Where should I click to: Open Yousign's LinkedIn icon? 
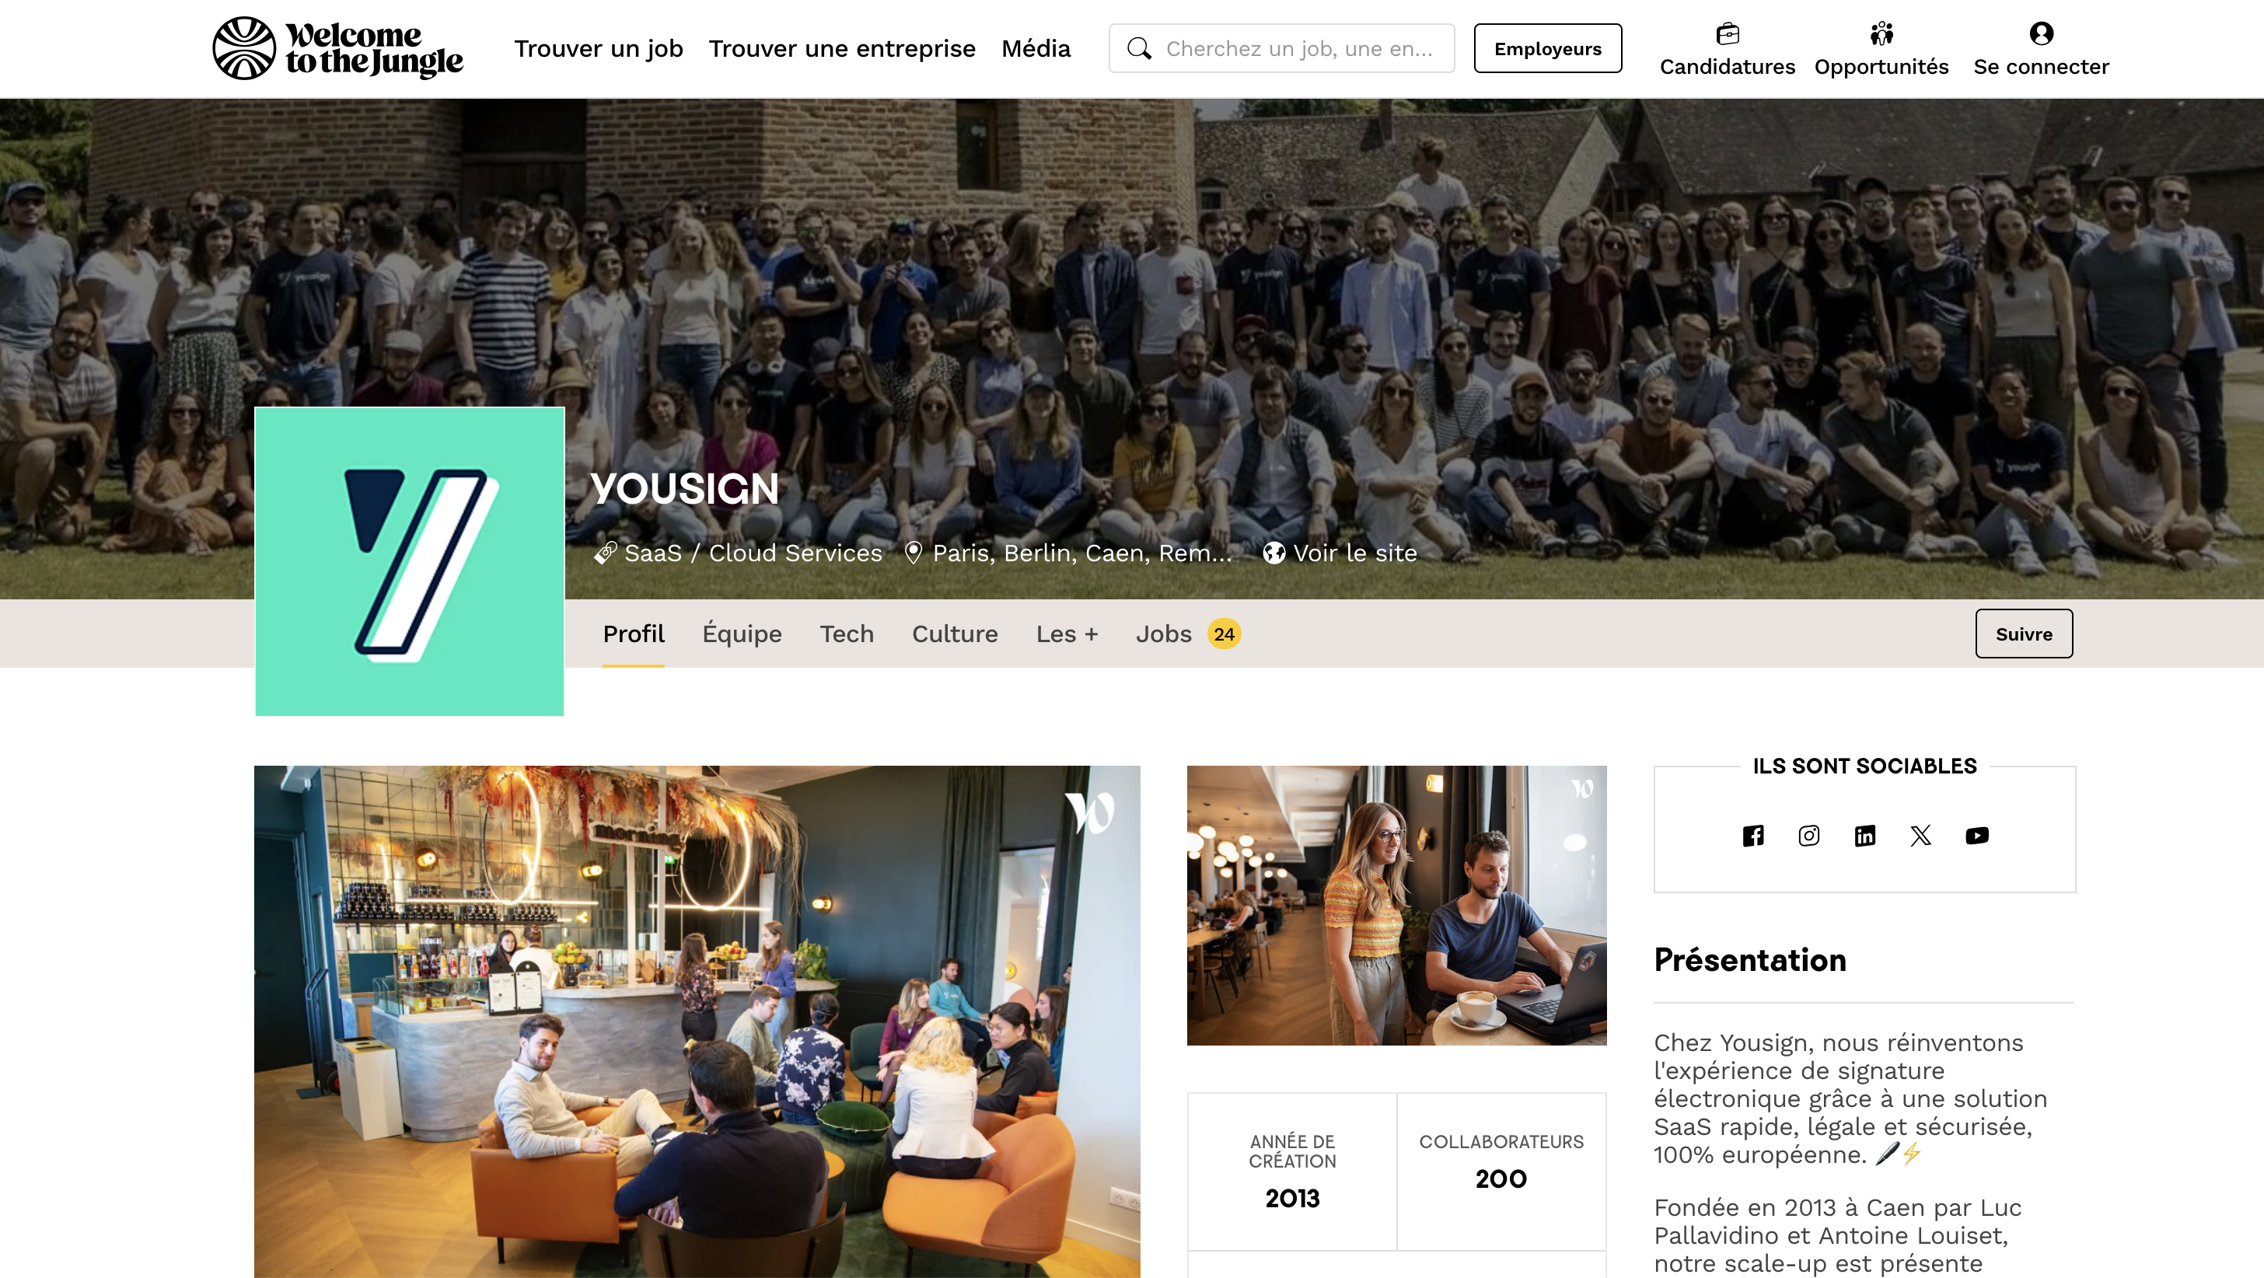click(x=1865, y=835)
